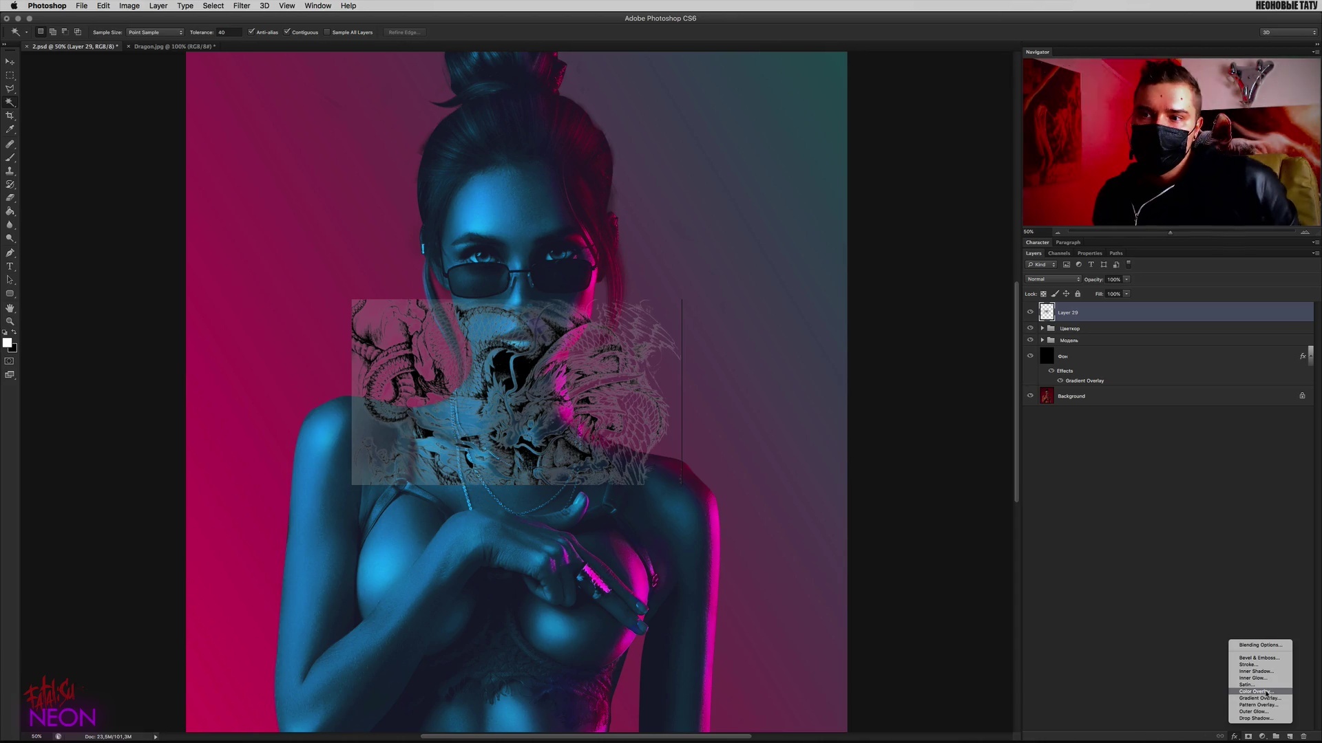
Task: Open the 3D workspace dropdown
Action: click(x=1288, y=32)
